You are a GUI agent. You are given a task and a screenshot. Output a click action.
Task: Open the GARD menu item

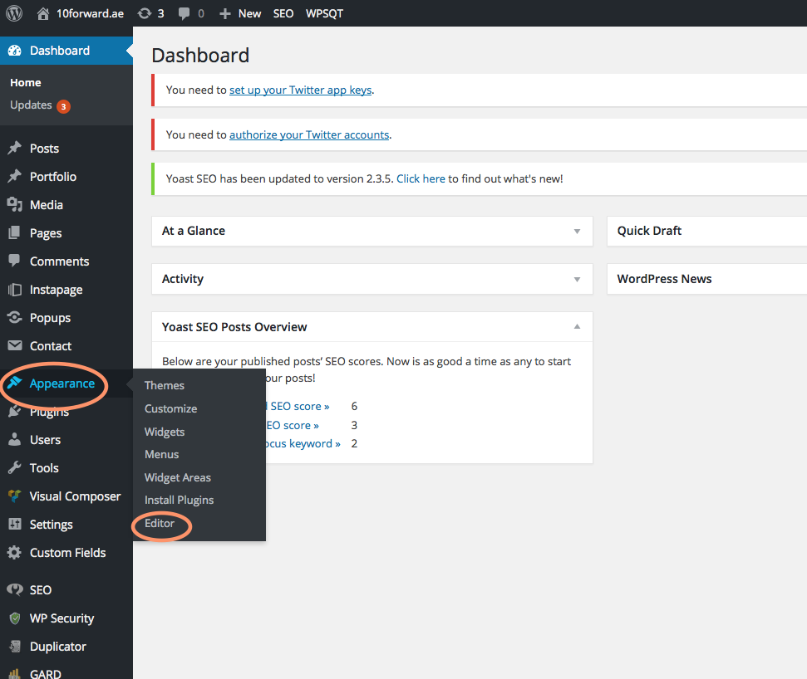tap(45, 673)
